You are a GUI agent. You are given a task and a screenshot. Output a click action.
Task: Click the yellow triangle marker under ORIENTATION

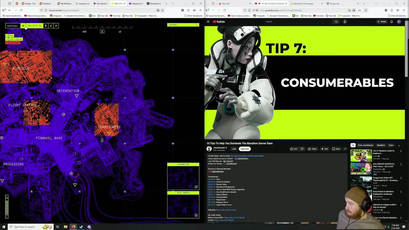coord(77,96)
